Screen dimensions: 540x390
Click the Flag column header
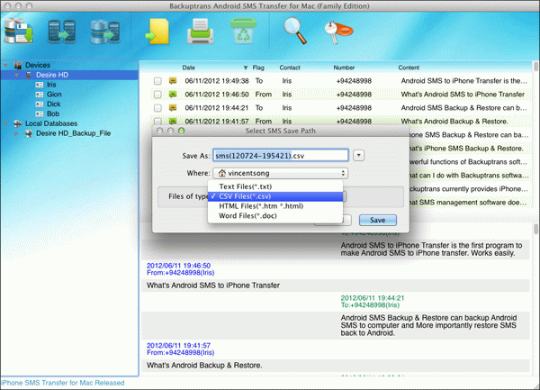pyautogui.click(x=258, y=68)
